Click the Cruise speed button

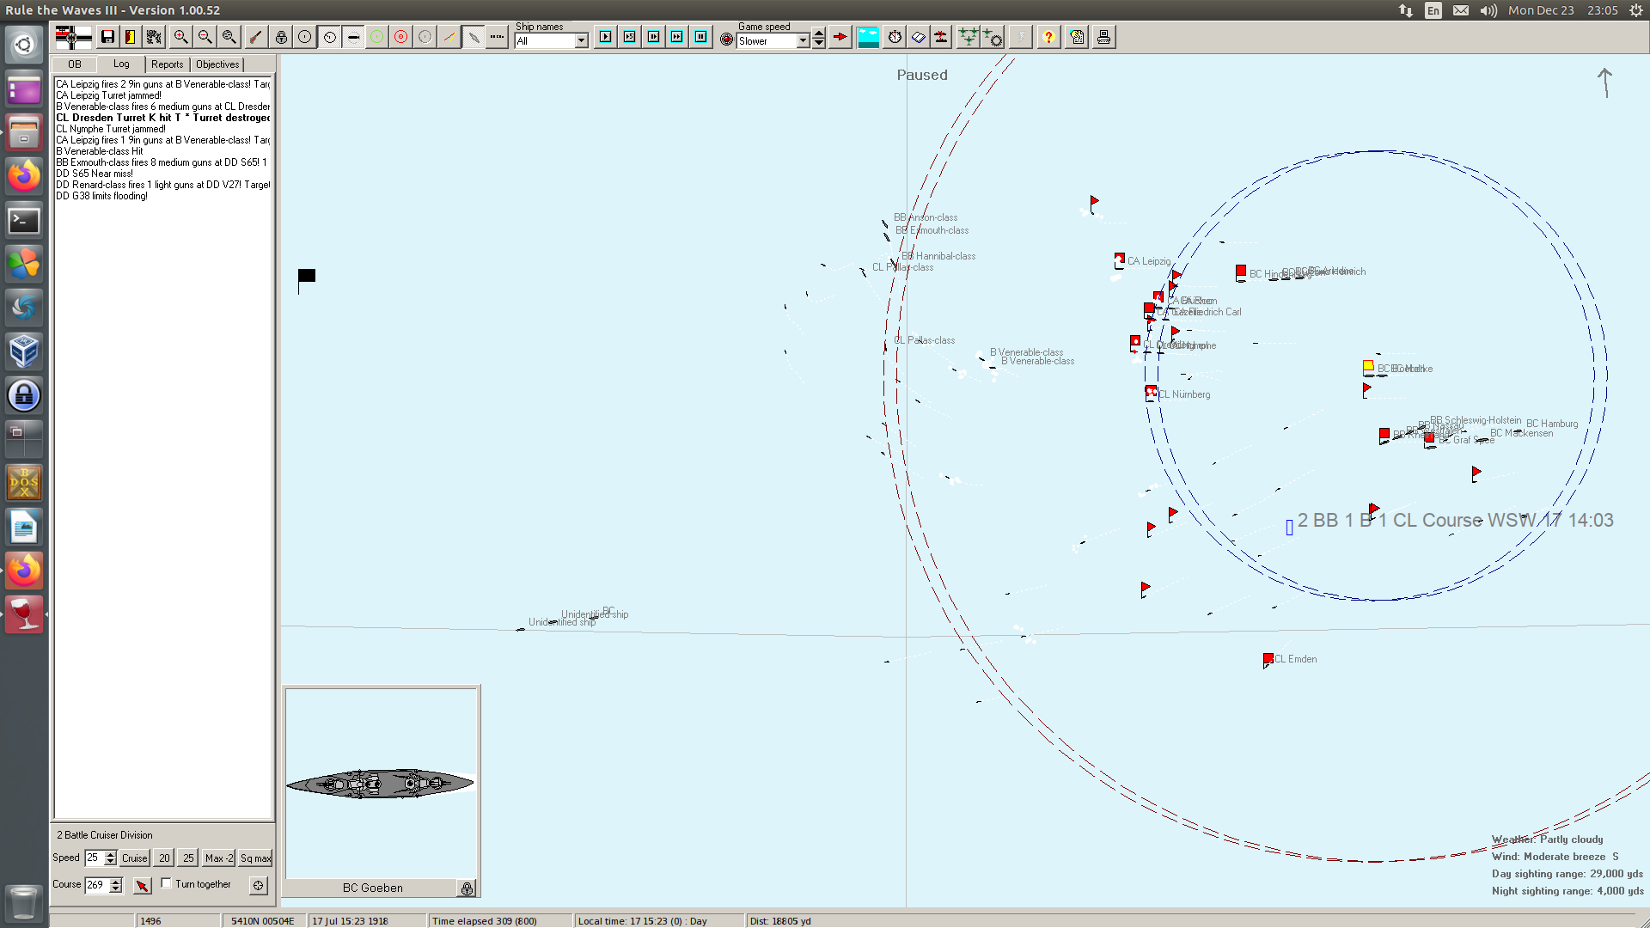tap(134, 858)
